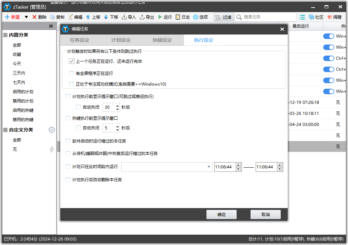The image size is (348, 245).
Task: Expand the 新建 button dropdown arrow
Action: [26, 17]
